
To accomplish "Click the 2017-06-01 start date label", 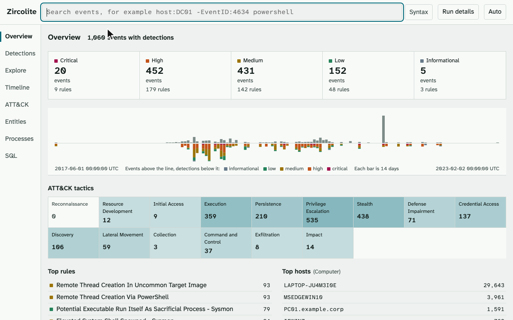I will pos(86,169).
